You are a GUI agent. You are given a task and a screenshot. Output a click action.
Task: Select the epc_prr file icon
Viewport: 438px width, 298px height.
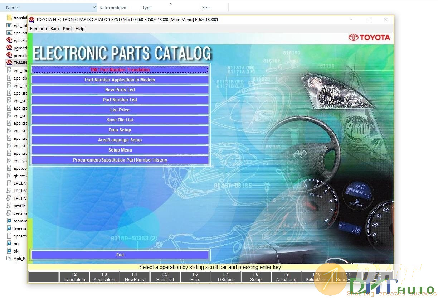point(10,33)
